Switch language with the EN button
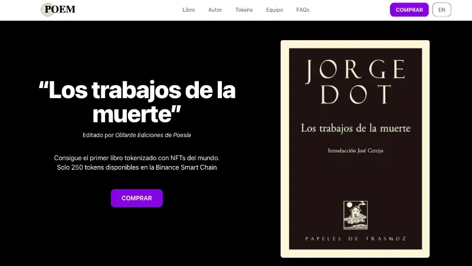Screen dimensions: 472x266 (x=441, y=9)
